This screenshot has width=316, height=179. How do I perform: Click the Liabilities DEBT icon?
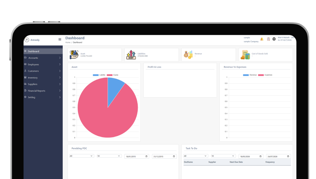pos(131,55)
